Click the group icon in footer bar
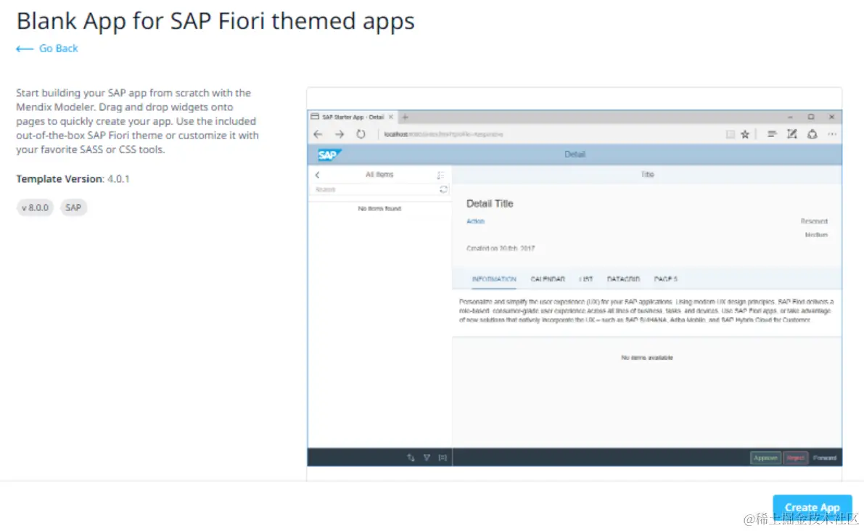This screenshot has height=531, width=864. 443,458
